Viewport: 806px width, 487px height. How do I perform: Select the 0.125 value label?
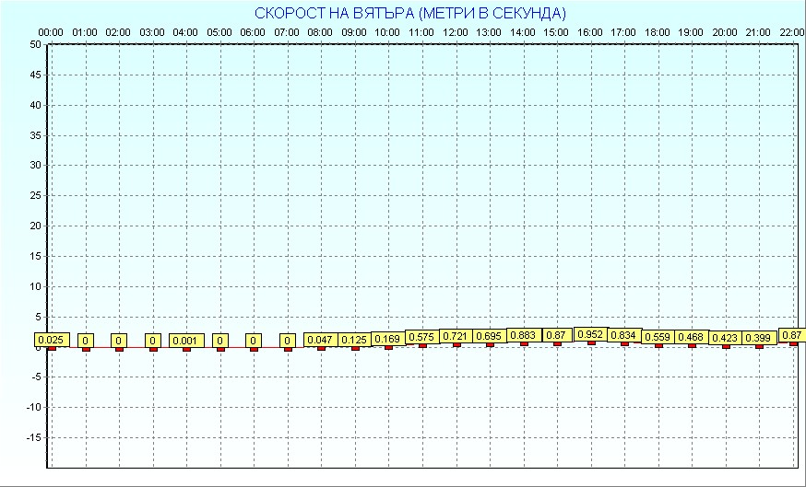355,340
